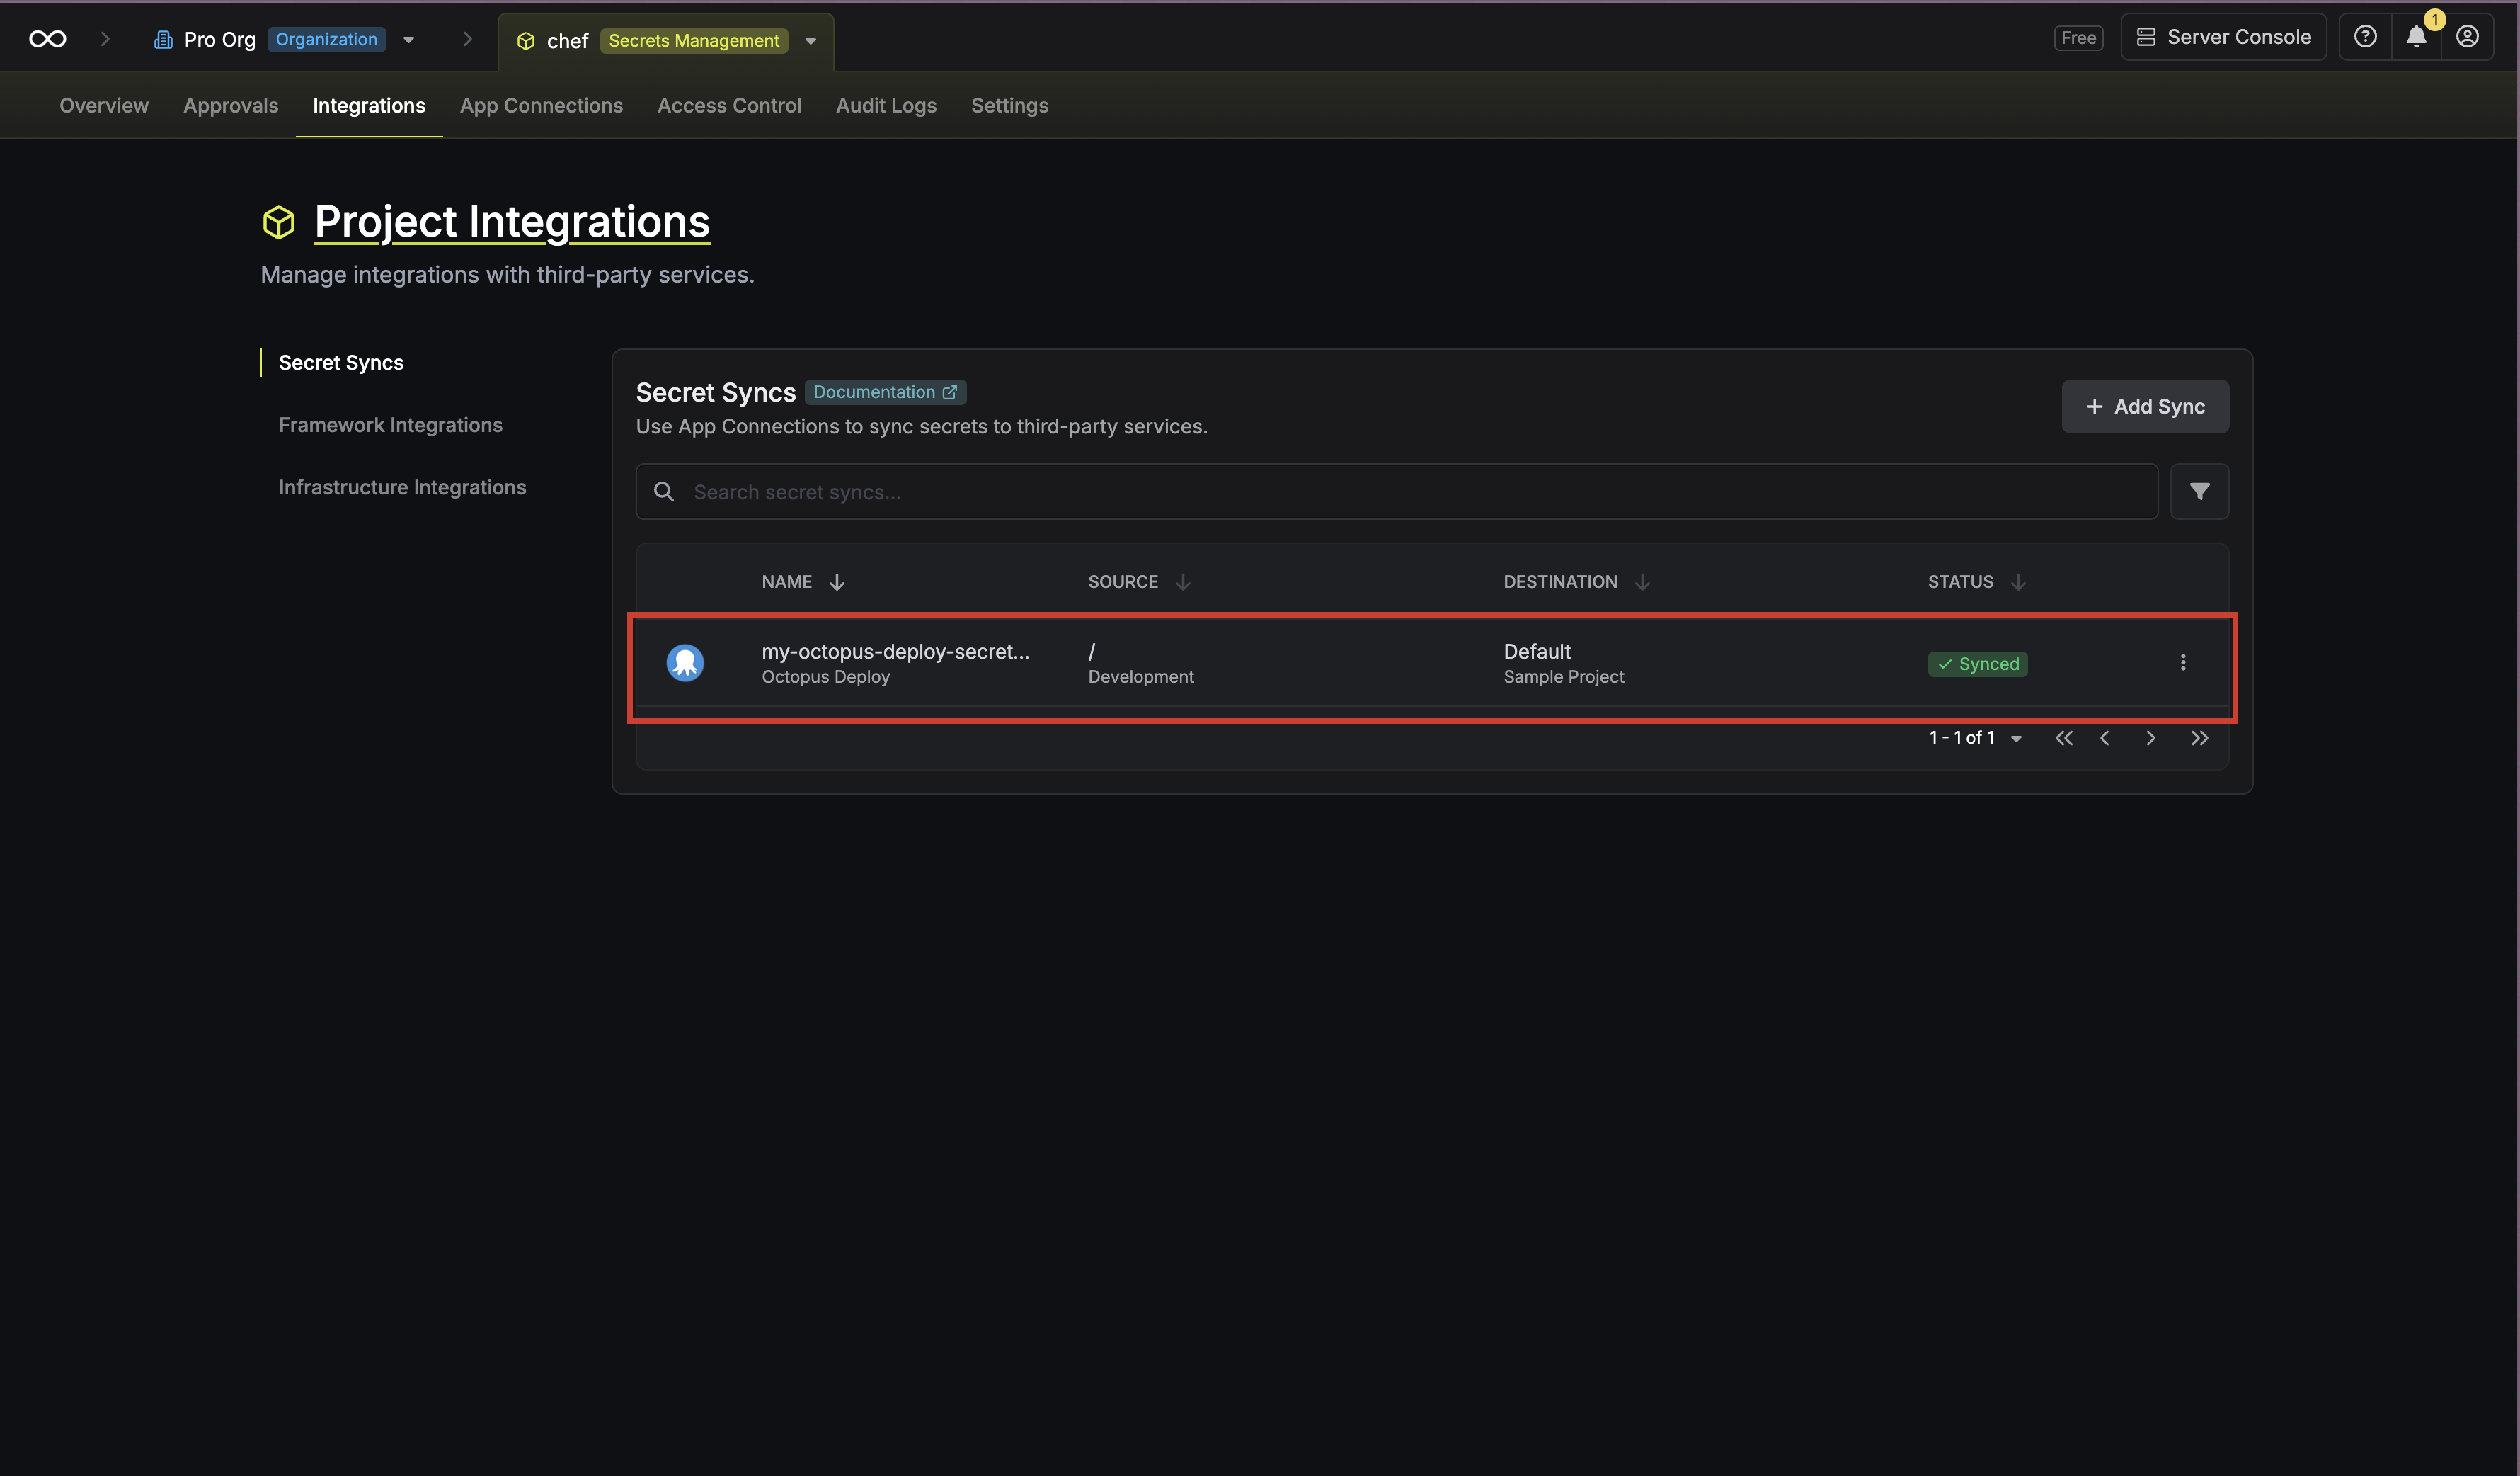Open the Documentation link
Image resolution: width=2520 pixels, height=1476 pixels.
coord(884,392)
